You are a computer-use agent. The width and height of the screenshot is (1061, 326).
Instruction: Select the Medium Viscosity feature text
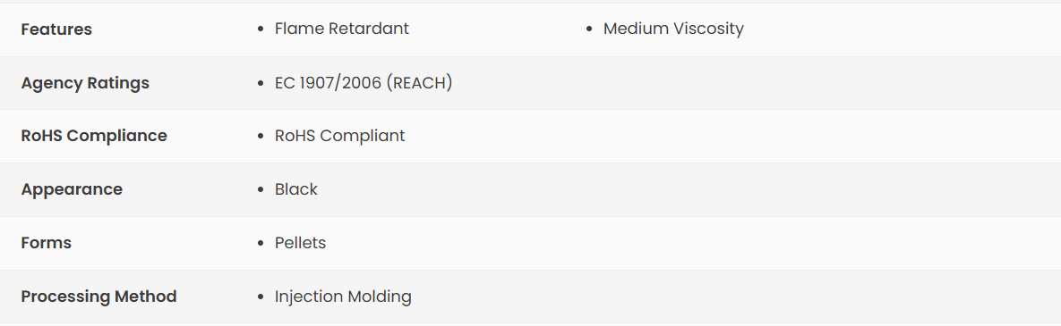(x=673, y=29)
